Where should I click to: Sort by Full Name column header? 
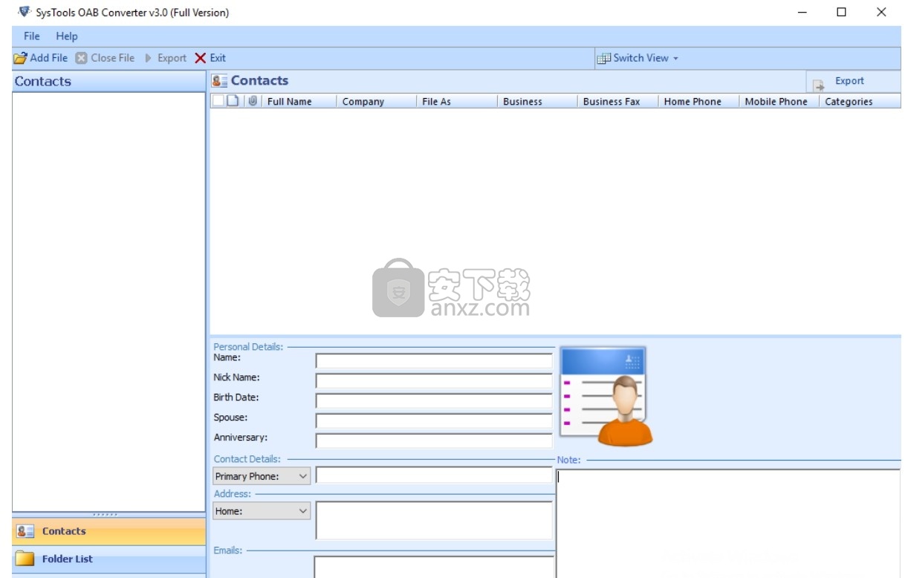point(299,101)
